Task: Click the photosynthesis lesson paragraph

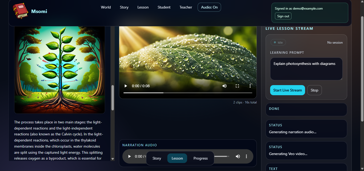Action: point(58,140)
